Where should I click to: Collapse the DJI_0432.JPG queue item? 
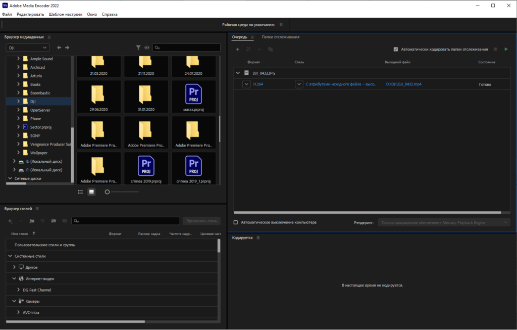238,73
